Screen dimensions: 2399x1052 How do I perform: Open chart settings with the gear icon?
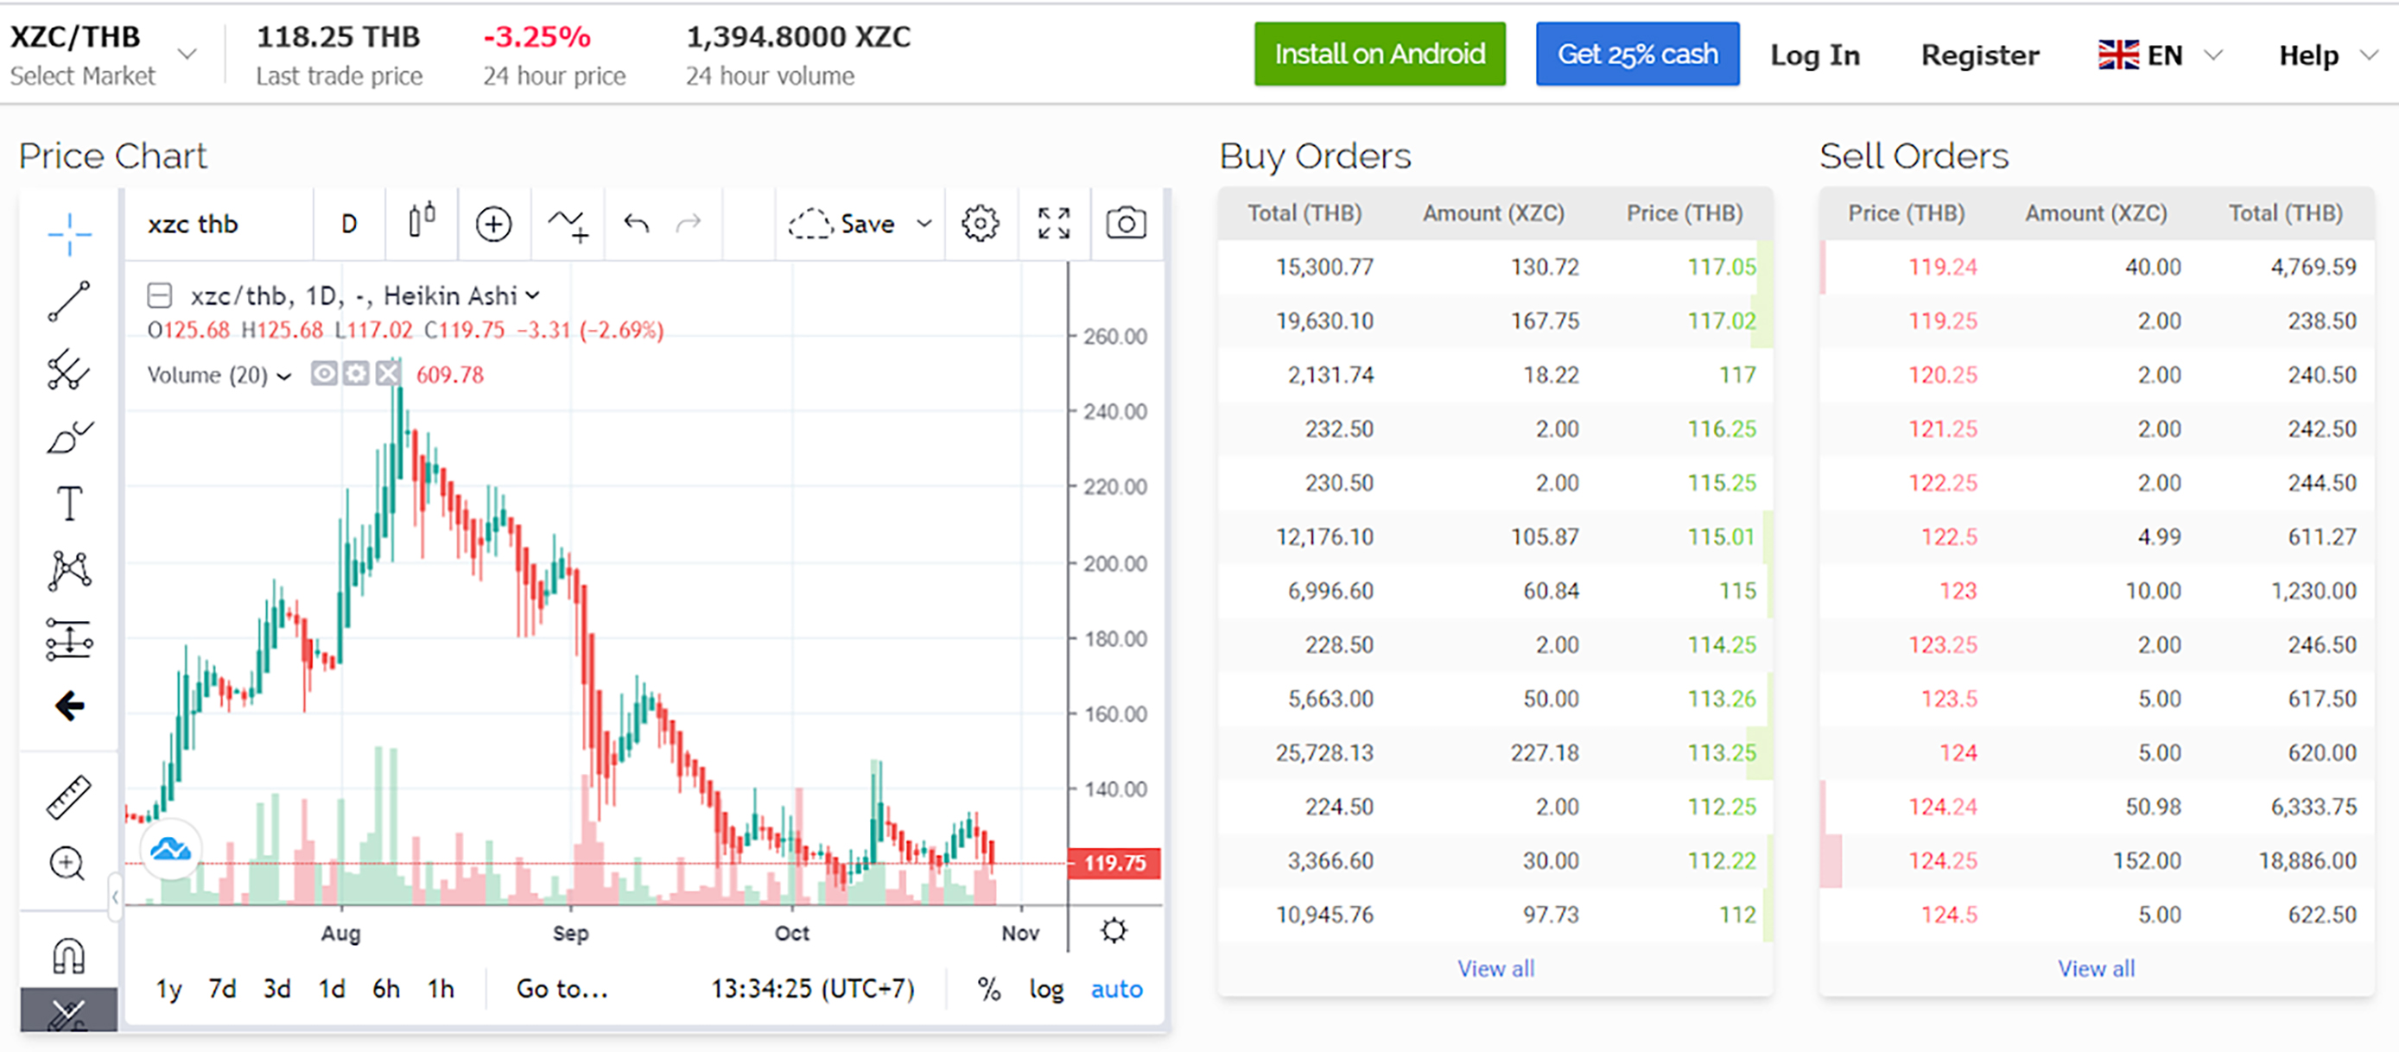[980, 224]
